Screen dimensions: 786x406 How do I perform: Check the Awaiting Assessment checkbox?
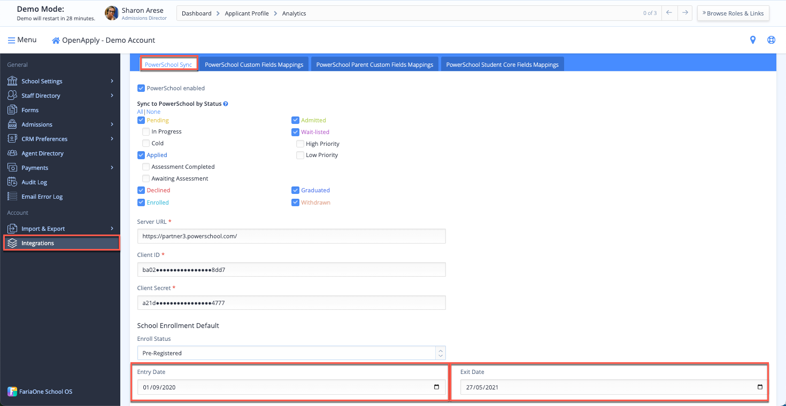[146, 178]
